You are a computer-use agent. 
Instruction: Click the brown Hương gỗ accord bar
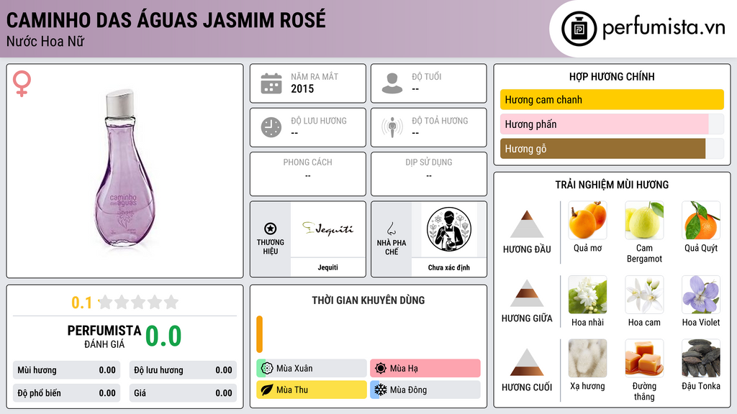tap(612, 149)
